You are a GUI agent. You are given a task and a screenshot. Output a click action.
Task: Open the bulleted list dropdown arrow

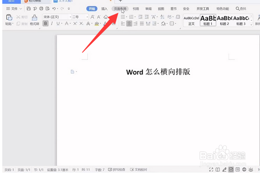127,17
